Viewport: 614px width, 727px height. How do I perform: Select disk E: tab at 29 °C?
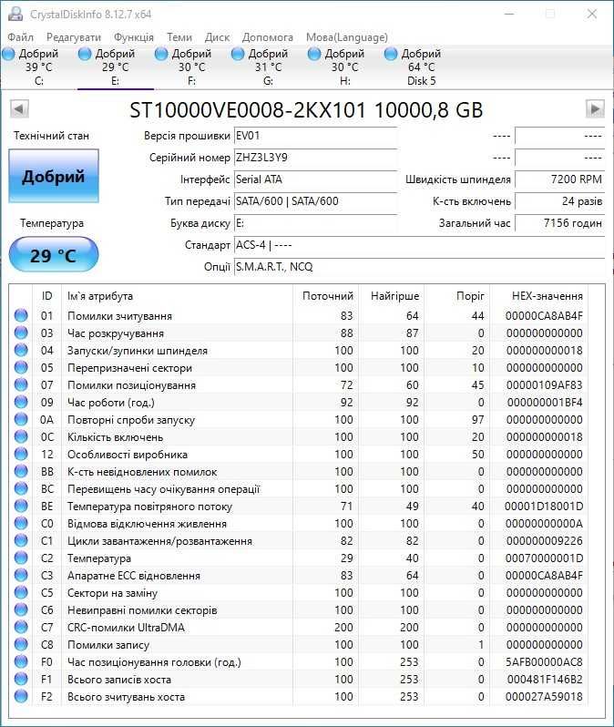(x=115, y=67)
